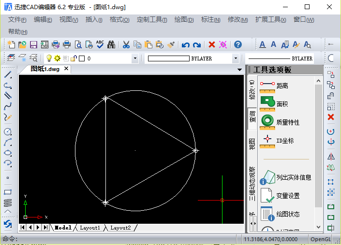The width and height of the screenshot is (341, 245).
Task: Click the red X Delete icon
Action: point(211,44)
